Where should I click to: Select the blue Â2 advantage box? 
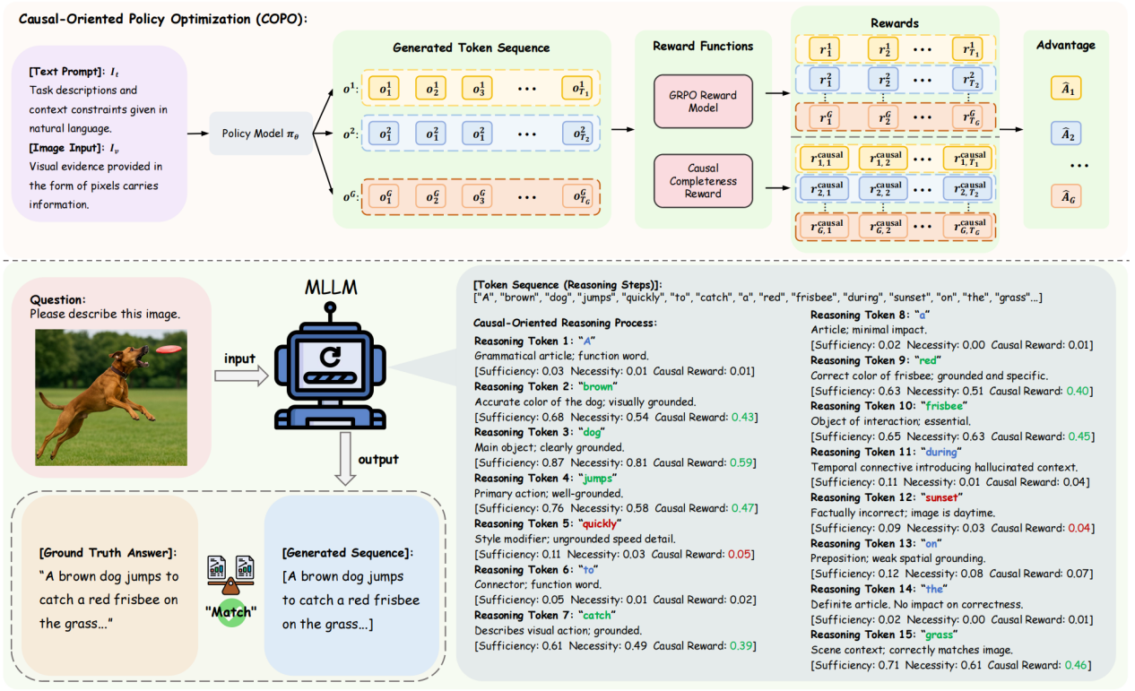coord(1065,134)
